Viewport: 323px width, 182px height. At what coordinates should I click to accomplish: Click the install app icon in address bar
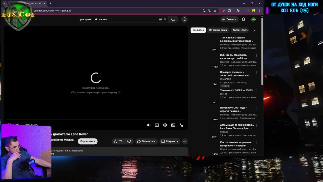click(x=204, y=11)
